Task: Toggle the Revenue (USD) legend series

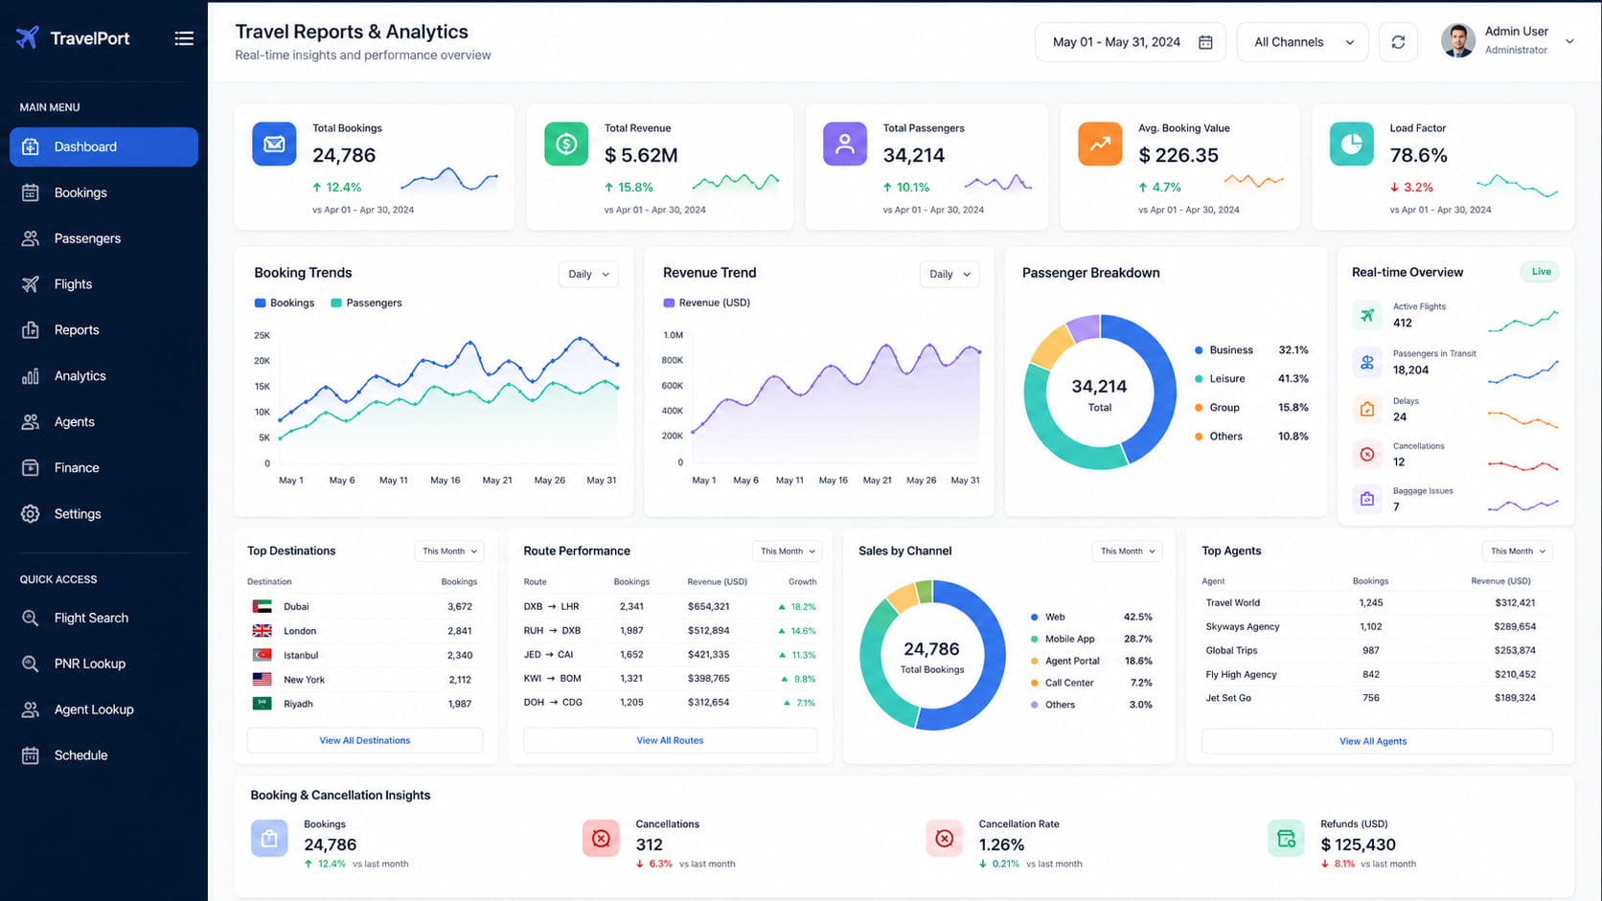Action: pyautogui.click(x=707, y=303)
